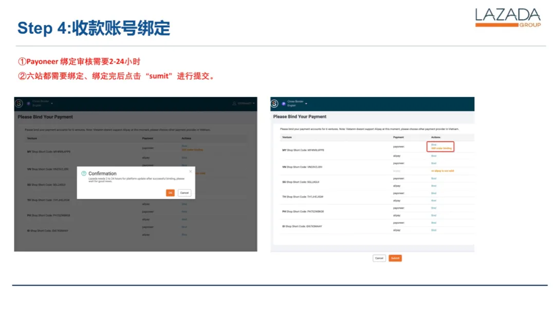Click the account profile icon at top right

(x=234, y=102)
